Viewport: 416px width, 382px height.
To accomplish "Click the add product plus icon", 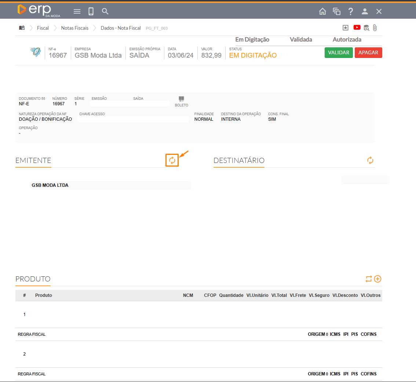I will coord(377,279).
